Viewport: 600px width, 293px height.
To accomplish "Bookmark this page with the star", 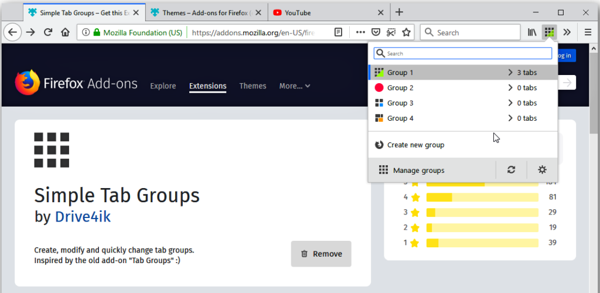I will point(406,32).
